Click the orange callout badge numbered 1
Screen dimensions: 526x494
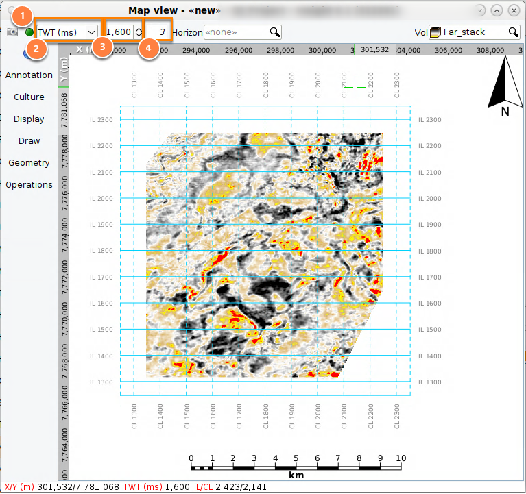tap(22, 16)
